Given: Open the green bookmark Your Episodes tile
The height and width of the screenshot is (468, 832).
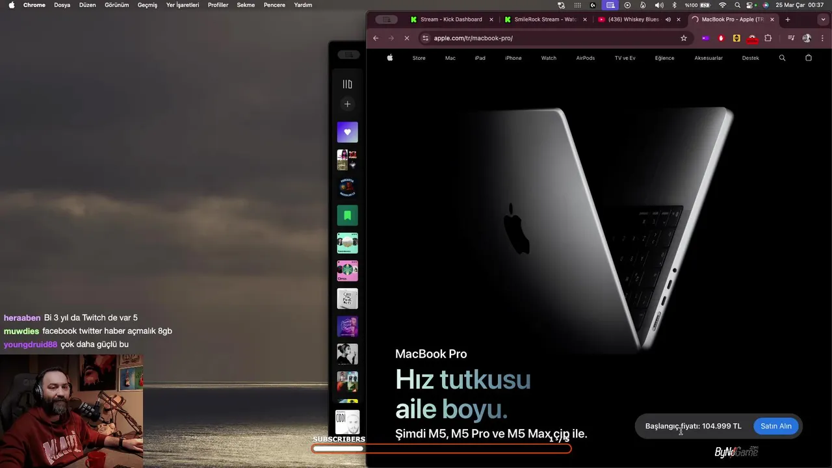Looking at the screenshot, I should (x=347, y=215).
